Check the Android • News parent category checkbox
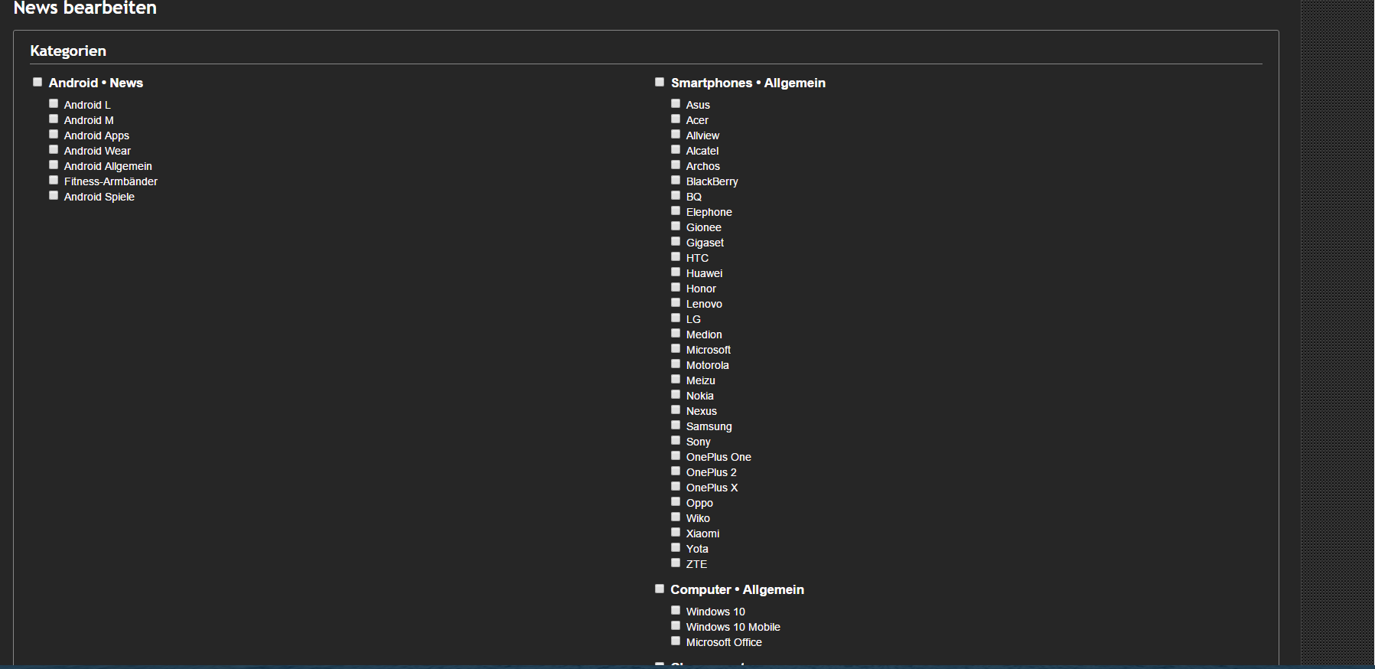Image resolution: width=1375 pixels, height=669 pixels. [x=37, y=82]
